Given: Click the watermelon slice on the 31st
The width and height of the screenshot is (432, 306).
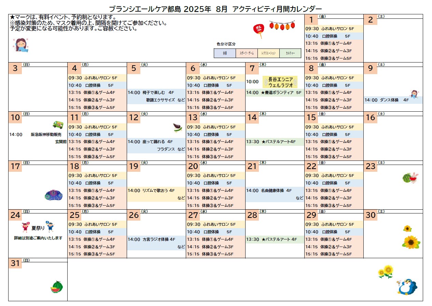Looking at the screenshot, I should (x=57, y=287).
